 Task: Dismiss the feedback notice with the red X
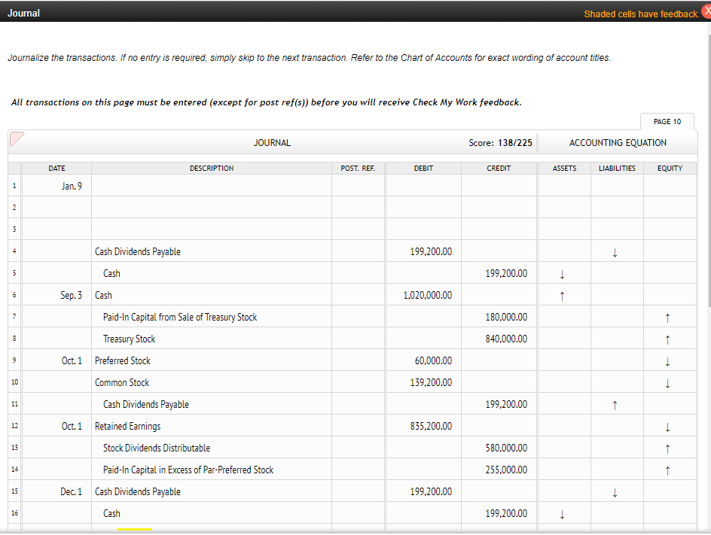click(x=706, y=10)
